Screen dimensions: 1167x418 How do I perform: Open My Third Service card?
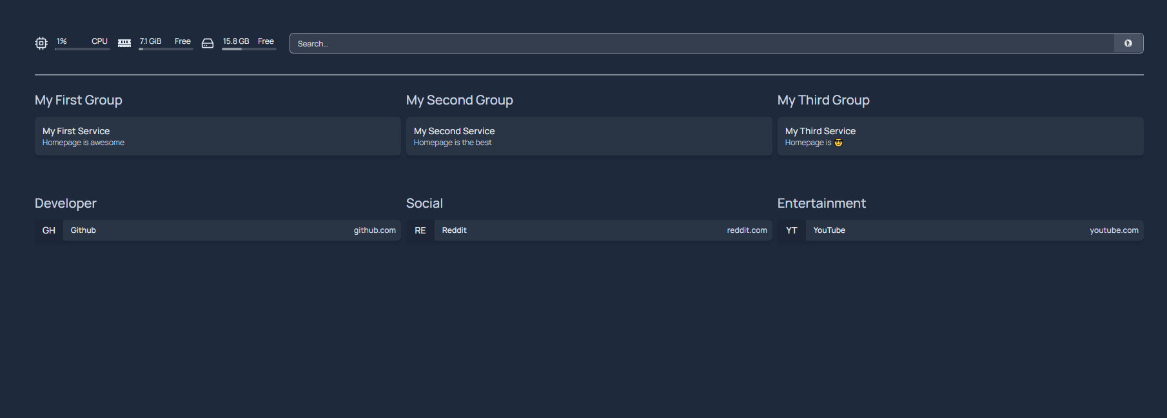tap(961, 136)
